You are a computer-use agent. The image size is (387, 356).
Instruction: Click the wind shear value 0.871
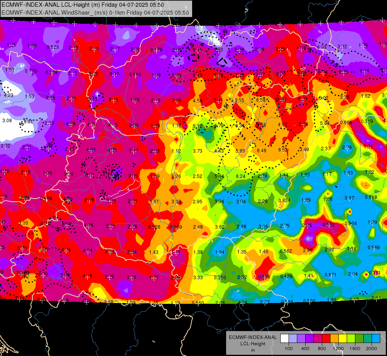330,275
